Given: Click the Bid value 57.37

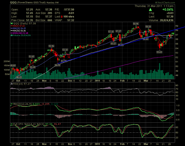Looking at the screenshot, I should (x=49, y=17).
